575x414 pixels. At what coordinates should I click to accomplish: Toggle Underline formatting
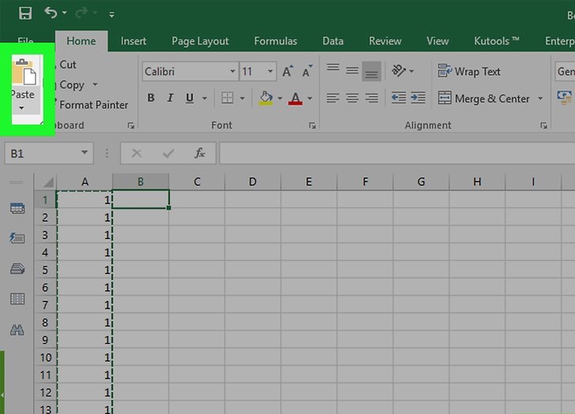click(190, 98)
